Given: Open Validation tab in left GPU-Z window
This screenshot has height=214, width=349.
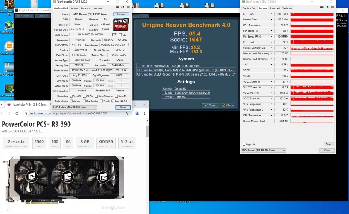Looking at the screenshot, I should (98, 8).
